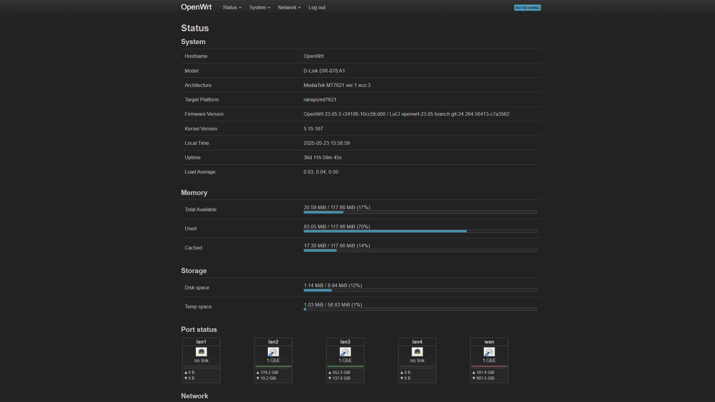Click the REFRESHING status badge
The image size is (715, 402).
[527, 8]
